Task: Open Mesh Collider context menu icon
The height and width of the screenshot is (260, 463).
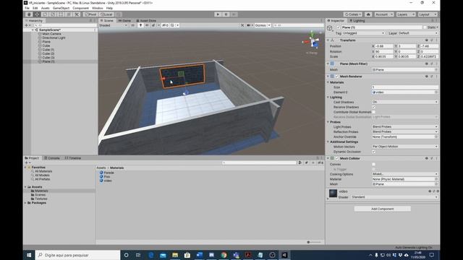Action: 436,158
